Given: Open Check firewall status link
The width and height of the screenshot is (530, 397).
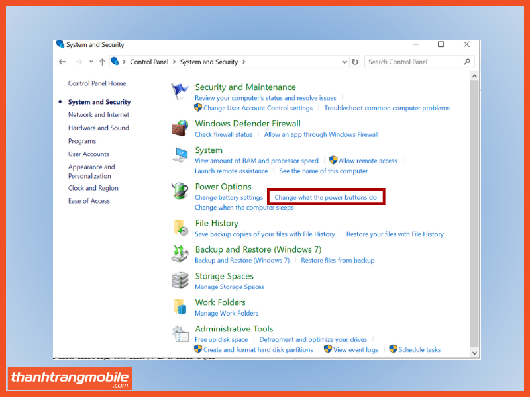Looking at the screenshot, I should click(223, 134).
